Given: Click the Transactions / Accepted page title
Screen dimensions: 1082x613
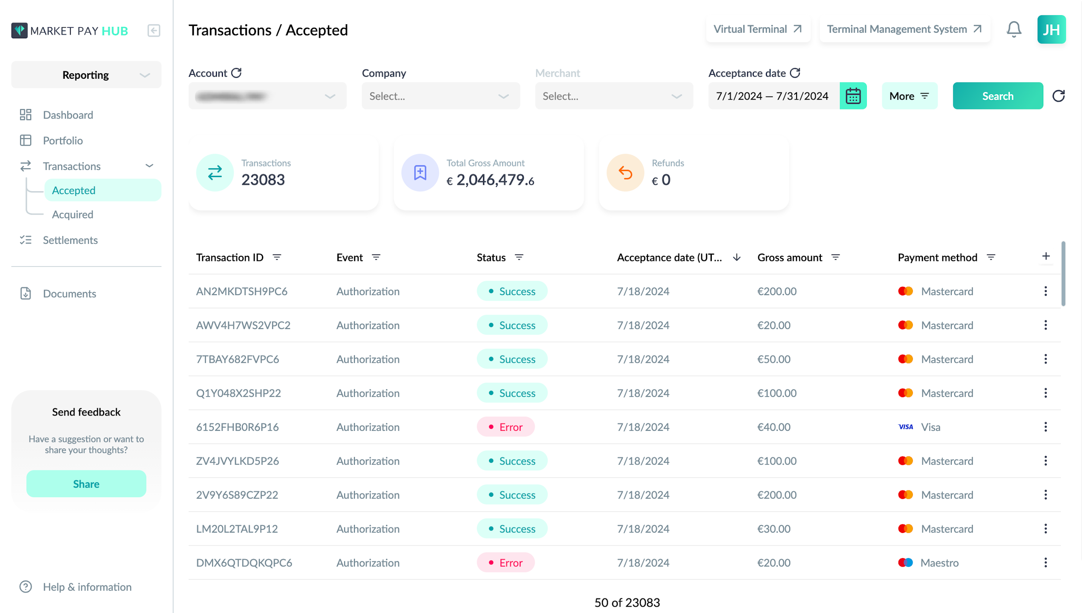Looking at the screenshot, I should click(x=268, y=30).
